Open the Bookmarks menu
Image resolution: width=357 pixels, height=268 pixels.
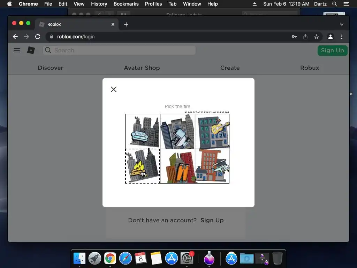click(126, 4)
